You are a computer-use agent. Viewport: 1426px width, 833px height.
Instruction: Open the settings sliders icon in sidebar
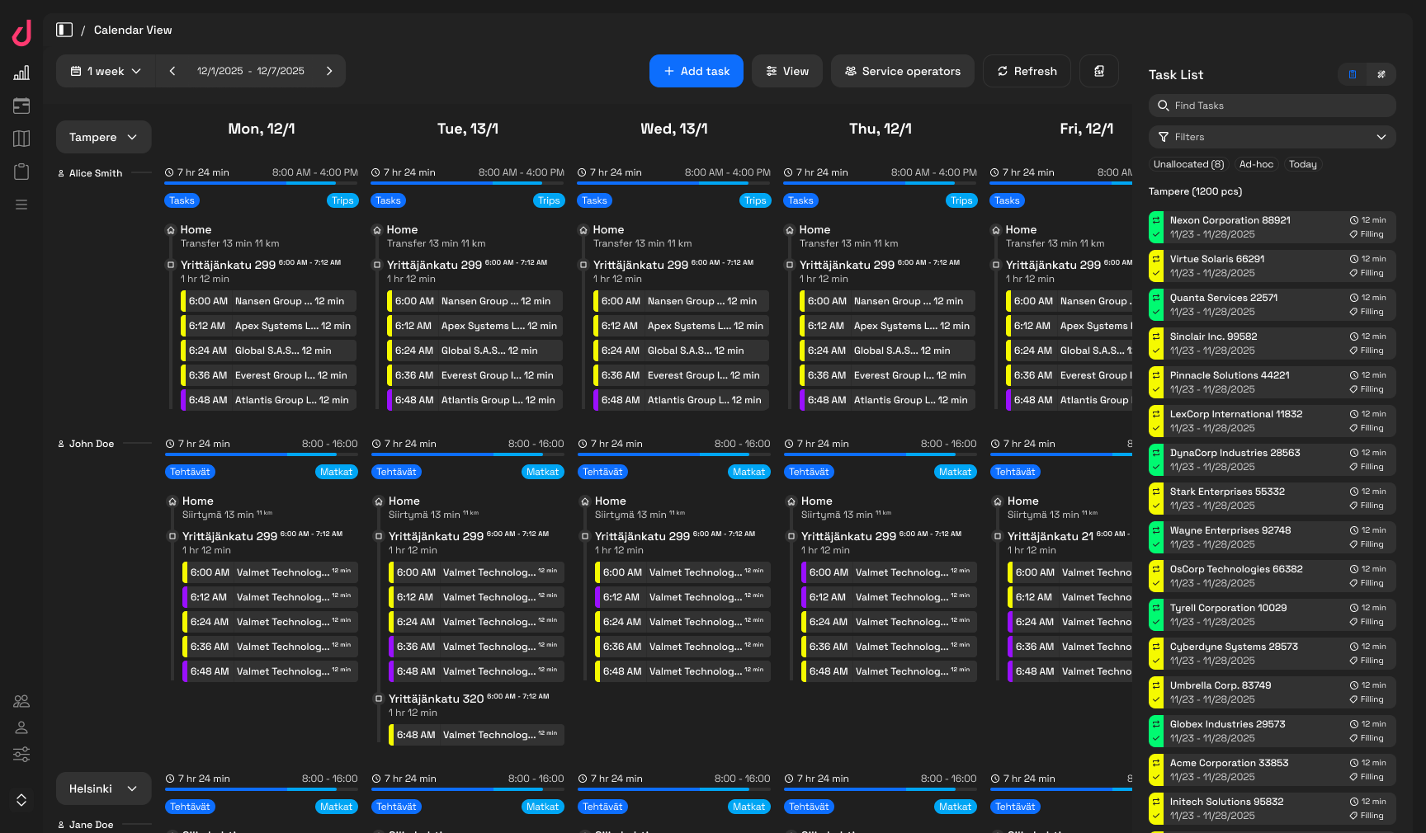[x=21, y=754]
